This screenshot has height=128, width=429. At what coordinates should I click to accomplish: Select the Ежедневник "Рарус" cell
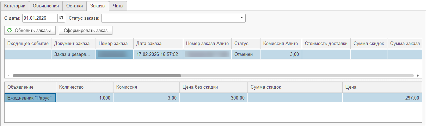pos(30,98)
